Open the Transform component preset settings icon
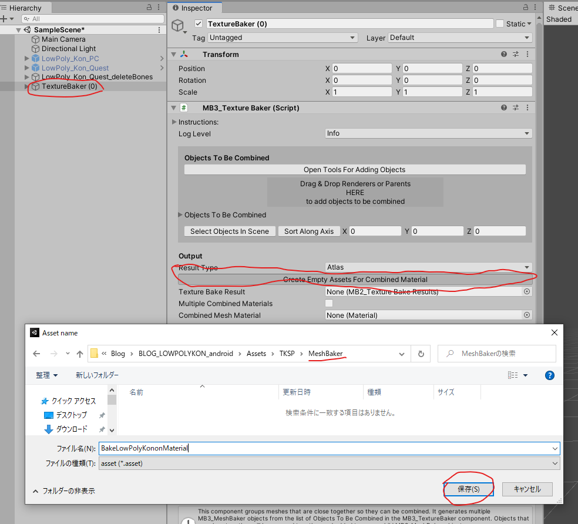The image size is (578, 524). point(516,54)
